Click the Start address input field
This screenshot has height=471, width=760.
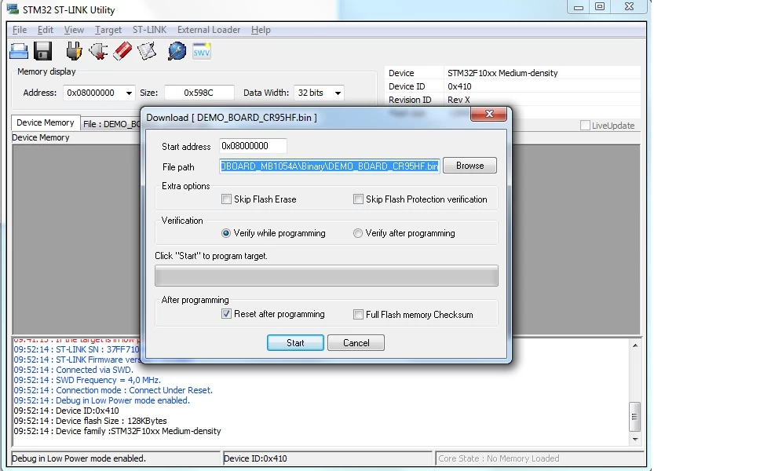click(x=253, y=146)
